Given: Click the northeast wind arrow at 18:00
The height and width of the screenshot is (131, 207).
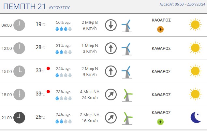Looking at the screenshot, I should coord(111,95).
